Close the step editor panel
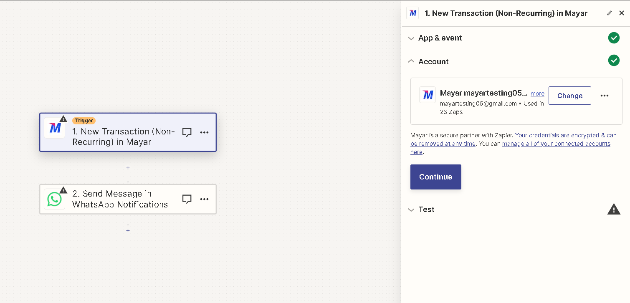Screen dimensions: 630x303 [622, 13]
